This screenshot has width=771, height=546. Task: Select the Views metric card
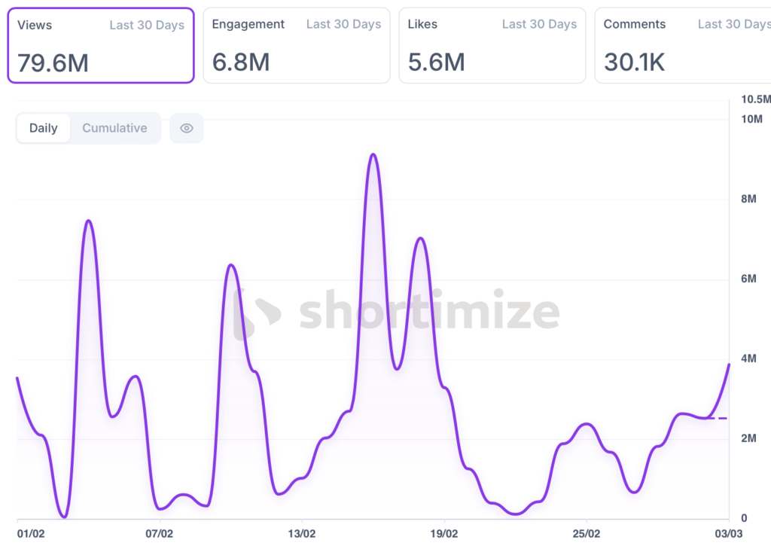click(101, 45)
